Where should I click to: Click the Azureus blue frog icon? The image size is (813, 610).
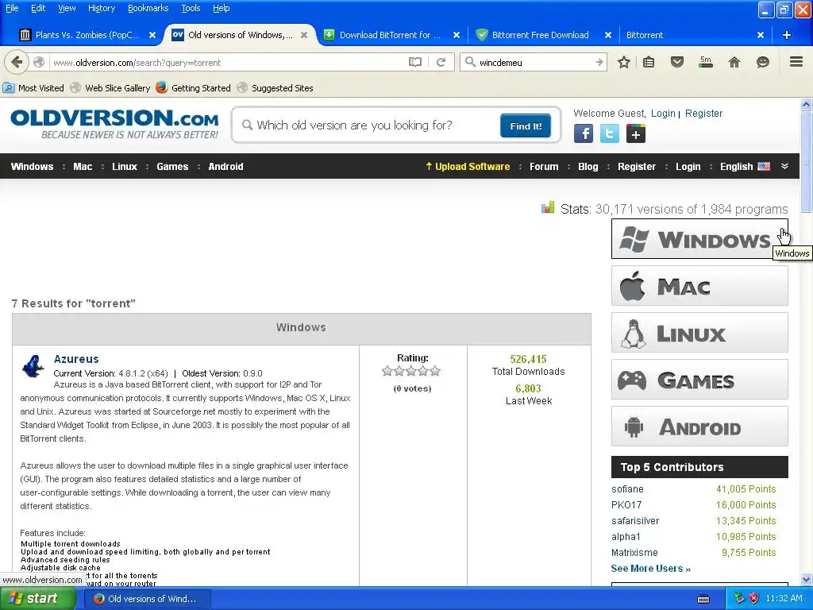33,366
